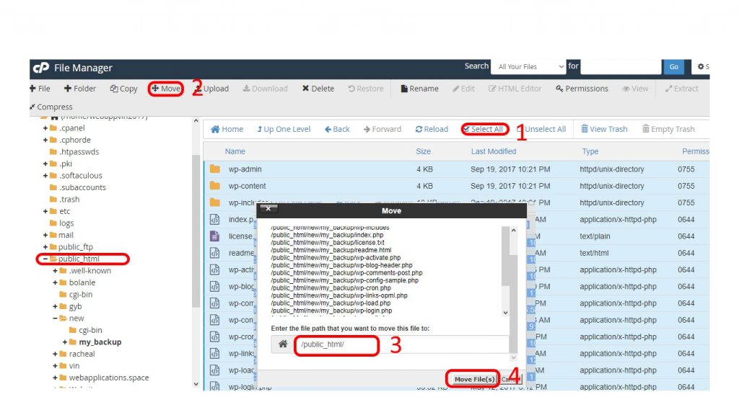Screen dimensions: 739x415
Task: Go to Home in the navigation bar
Action: 227,129
